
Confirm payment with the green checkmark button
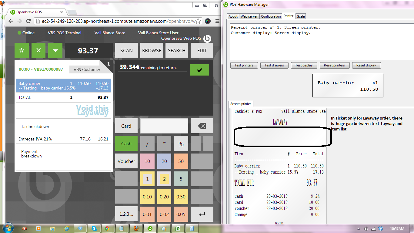pyautogui.click(x=199, y=70)
